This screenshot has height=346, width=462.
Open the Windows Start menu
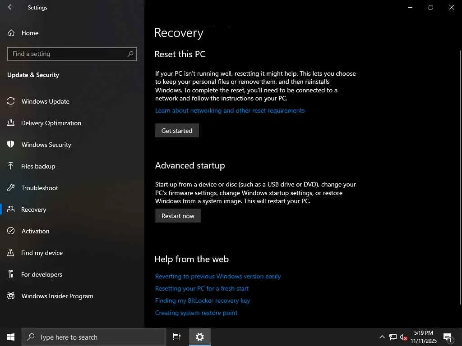point(11,337)
